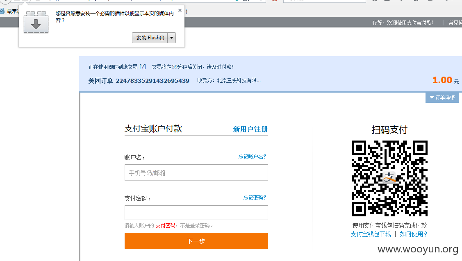This screenshot has width=462, height=261.
Task: Click the 忘记账户名? link
Action: (252, 157)
